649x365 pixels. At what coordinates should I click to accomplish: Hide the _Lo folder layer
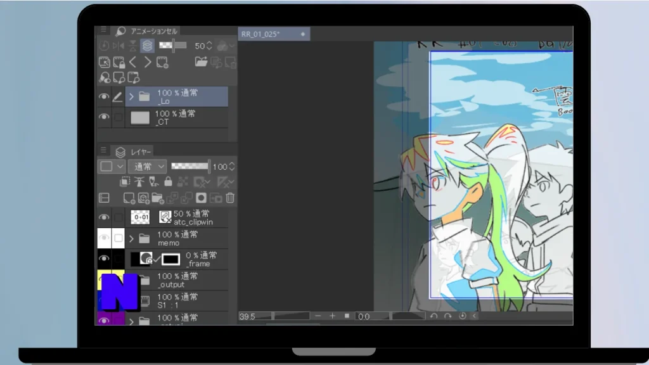104,96
